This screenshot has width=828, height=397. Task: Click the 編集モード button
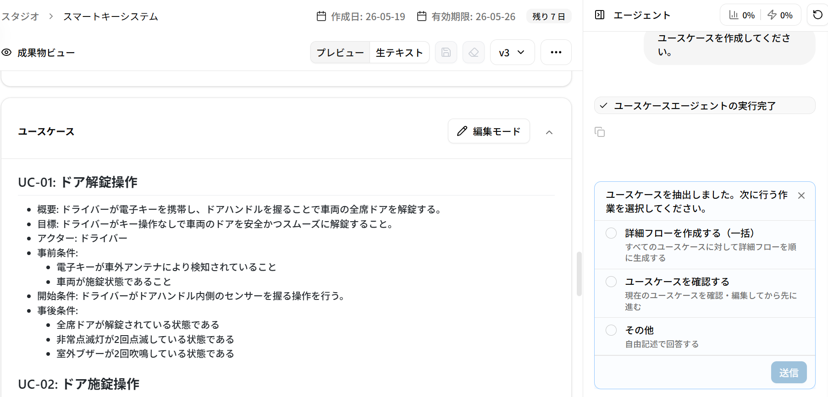[489, 131]
